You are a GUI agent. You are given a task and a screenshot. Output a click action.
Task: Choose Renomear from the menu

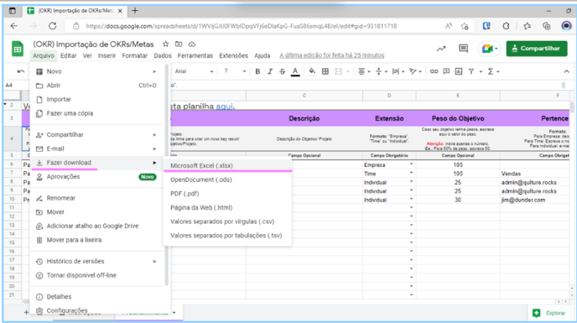96,198
